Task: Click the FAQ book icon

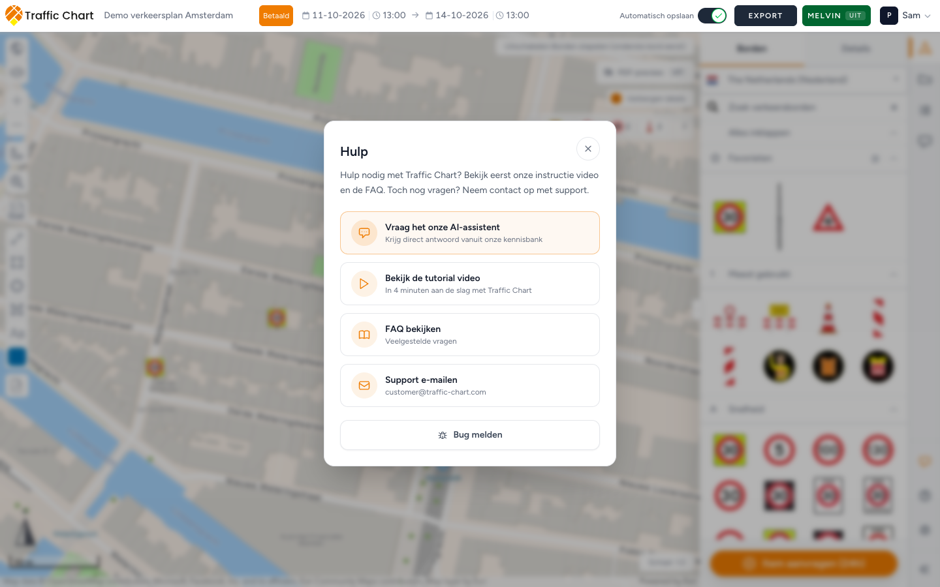Action: [x=364, y=335]
